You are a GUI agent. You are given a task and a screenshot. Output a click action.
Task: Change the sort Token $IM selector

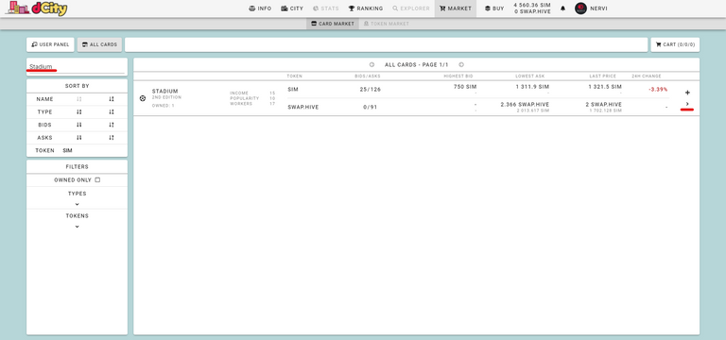[68, 150]
